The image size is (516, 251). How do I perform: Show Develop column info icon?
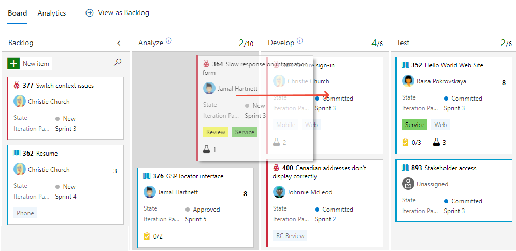click(299, 41)
